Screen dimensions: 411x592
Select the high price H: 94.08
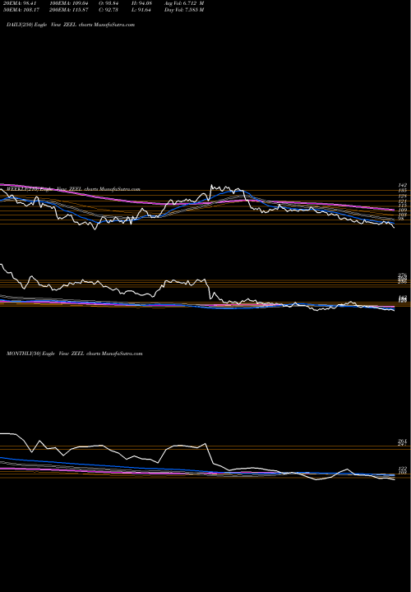(141, 3)
